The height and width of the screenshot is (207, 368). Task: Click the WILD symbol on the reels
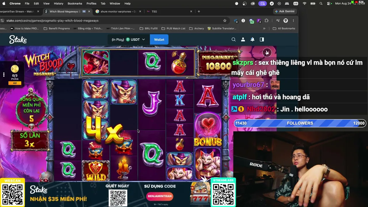pos(96,170)
